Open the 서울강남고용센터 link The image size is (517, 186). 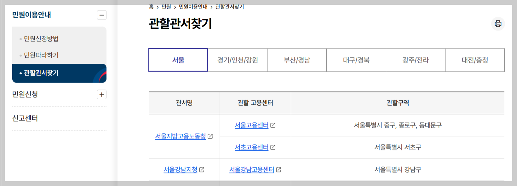pyautogui.click(x=251, y=170)
